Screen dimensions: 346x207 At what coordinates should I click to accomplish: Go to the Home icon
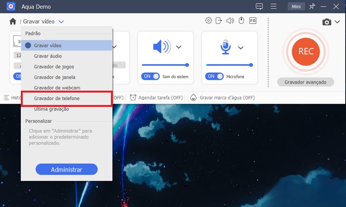click(13, 21)
